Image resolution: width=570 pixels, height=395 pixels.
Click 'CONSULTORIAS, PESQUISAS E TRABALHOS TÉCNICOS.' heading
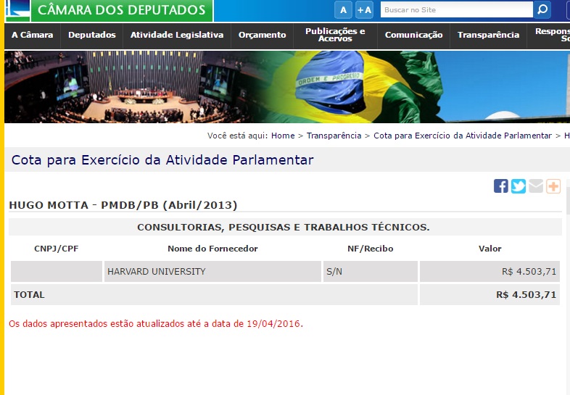pyautogui.click(x=283, y=227)
